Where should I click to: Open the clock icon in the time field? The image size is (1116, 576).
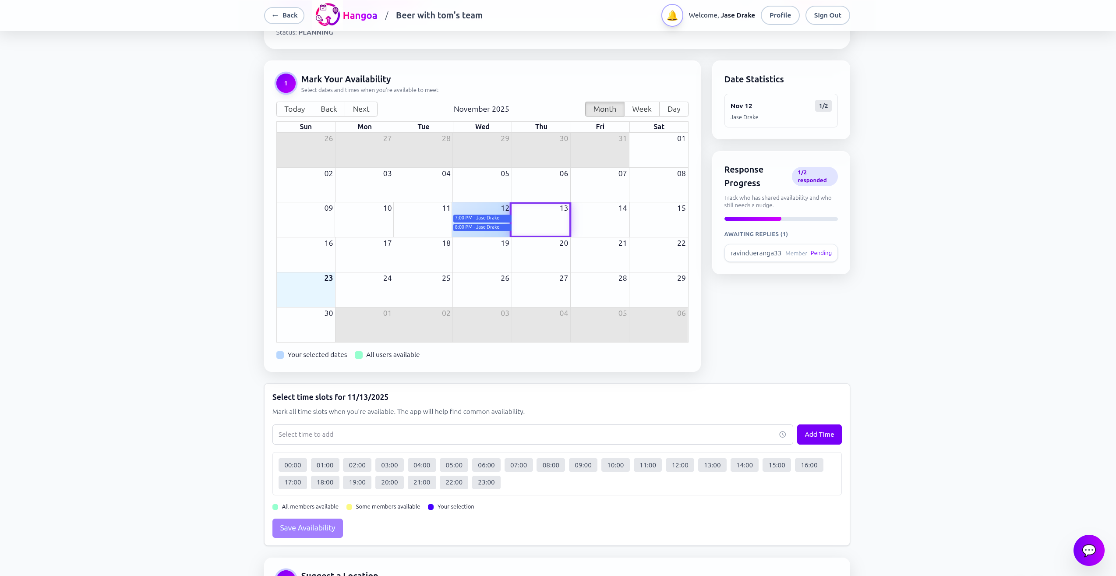coord(783,435)
